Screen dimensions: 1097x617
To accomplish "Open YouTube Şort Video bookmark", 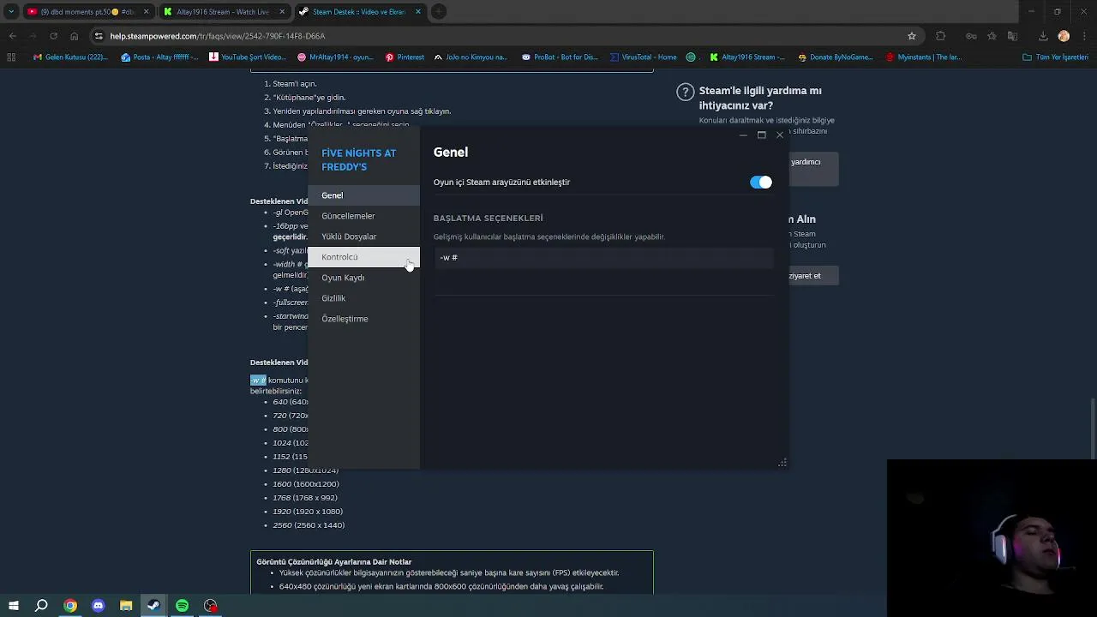I will click(248, 57).
